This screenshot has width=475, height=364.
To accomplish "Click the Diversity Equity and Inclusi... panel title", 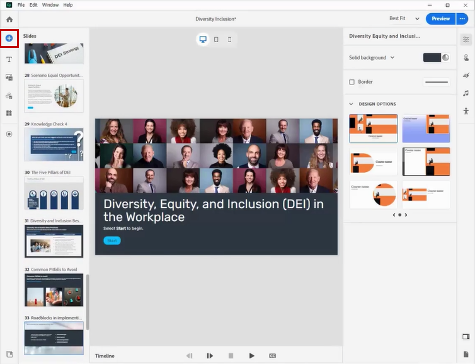I will point(384,36).
